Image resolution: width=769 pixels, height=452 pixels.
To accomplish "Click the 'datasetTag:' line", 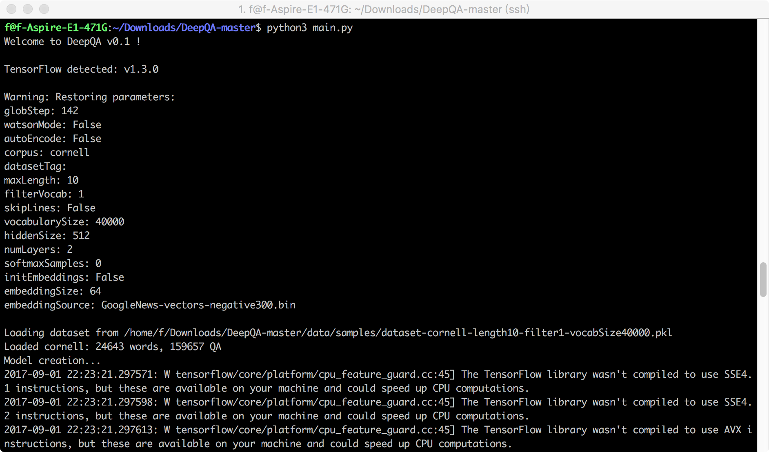I will click(x=35, y=166).
